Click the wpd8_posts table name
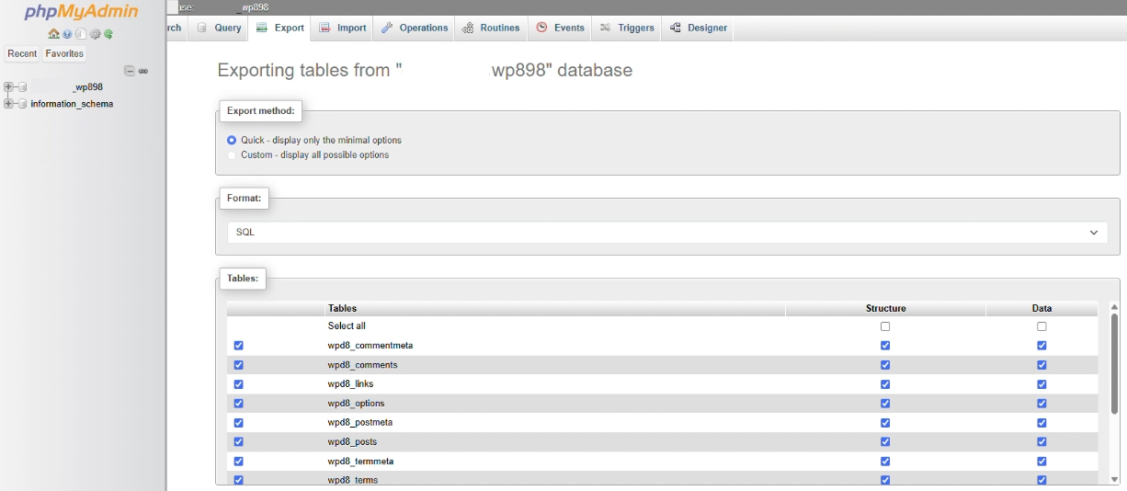1127x491 pixels. click(352, 442)
